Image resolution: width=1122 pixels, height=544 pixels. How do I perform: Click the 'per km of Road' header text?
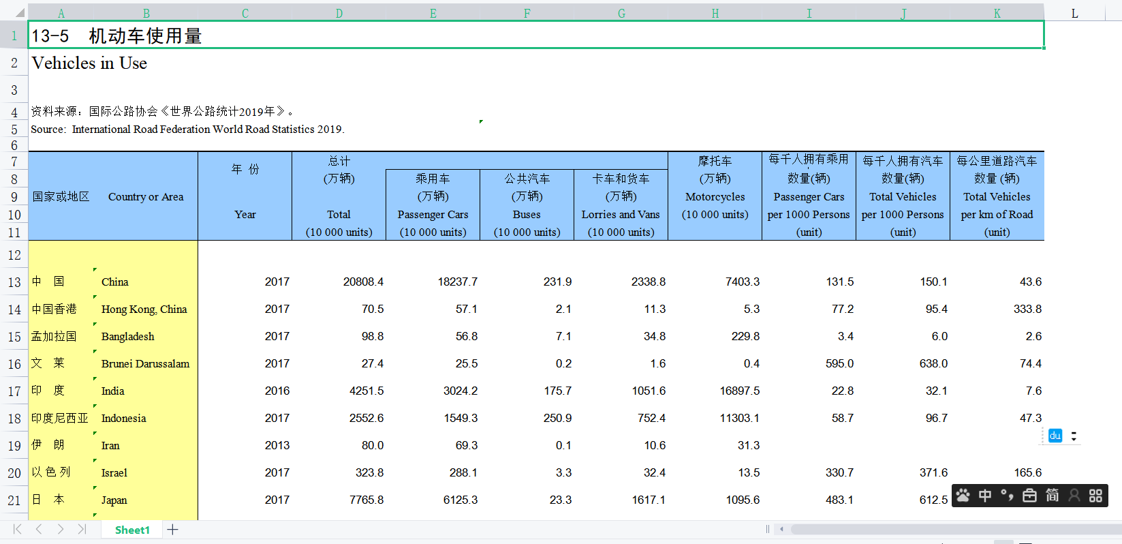(997, 214)
